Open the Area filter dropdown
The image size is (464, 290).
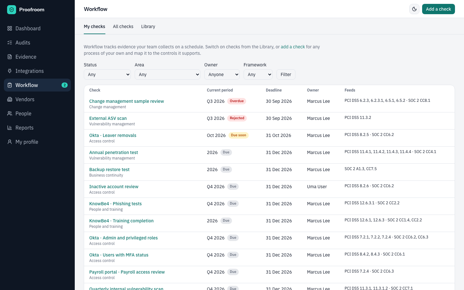coord(168,74)
